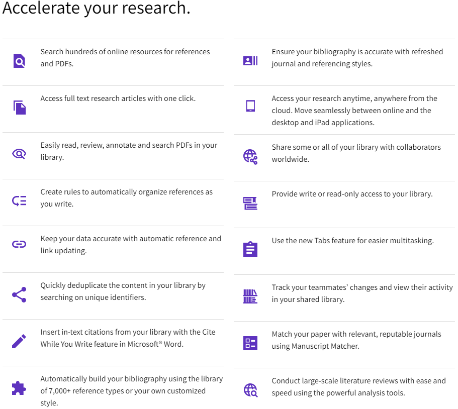Click the bookshelf track changes icon
Image resolution: width=458 pixels, height=409 pixels.
point(250,296)
